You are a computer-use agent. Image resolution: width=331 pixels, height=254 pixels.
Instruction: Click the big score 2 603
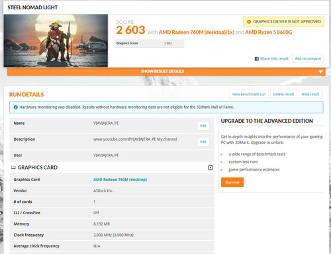(x=130, y=30)
